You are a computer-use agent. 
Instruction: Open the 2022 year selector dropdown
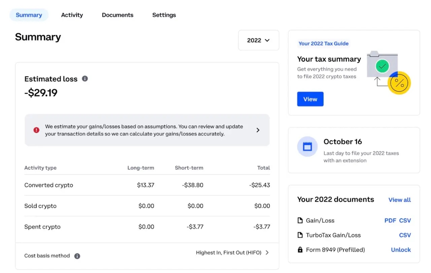click(x=258, y=40)
